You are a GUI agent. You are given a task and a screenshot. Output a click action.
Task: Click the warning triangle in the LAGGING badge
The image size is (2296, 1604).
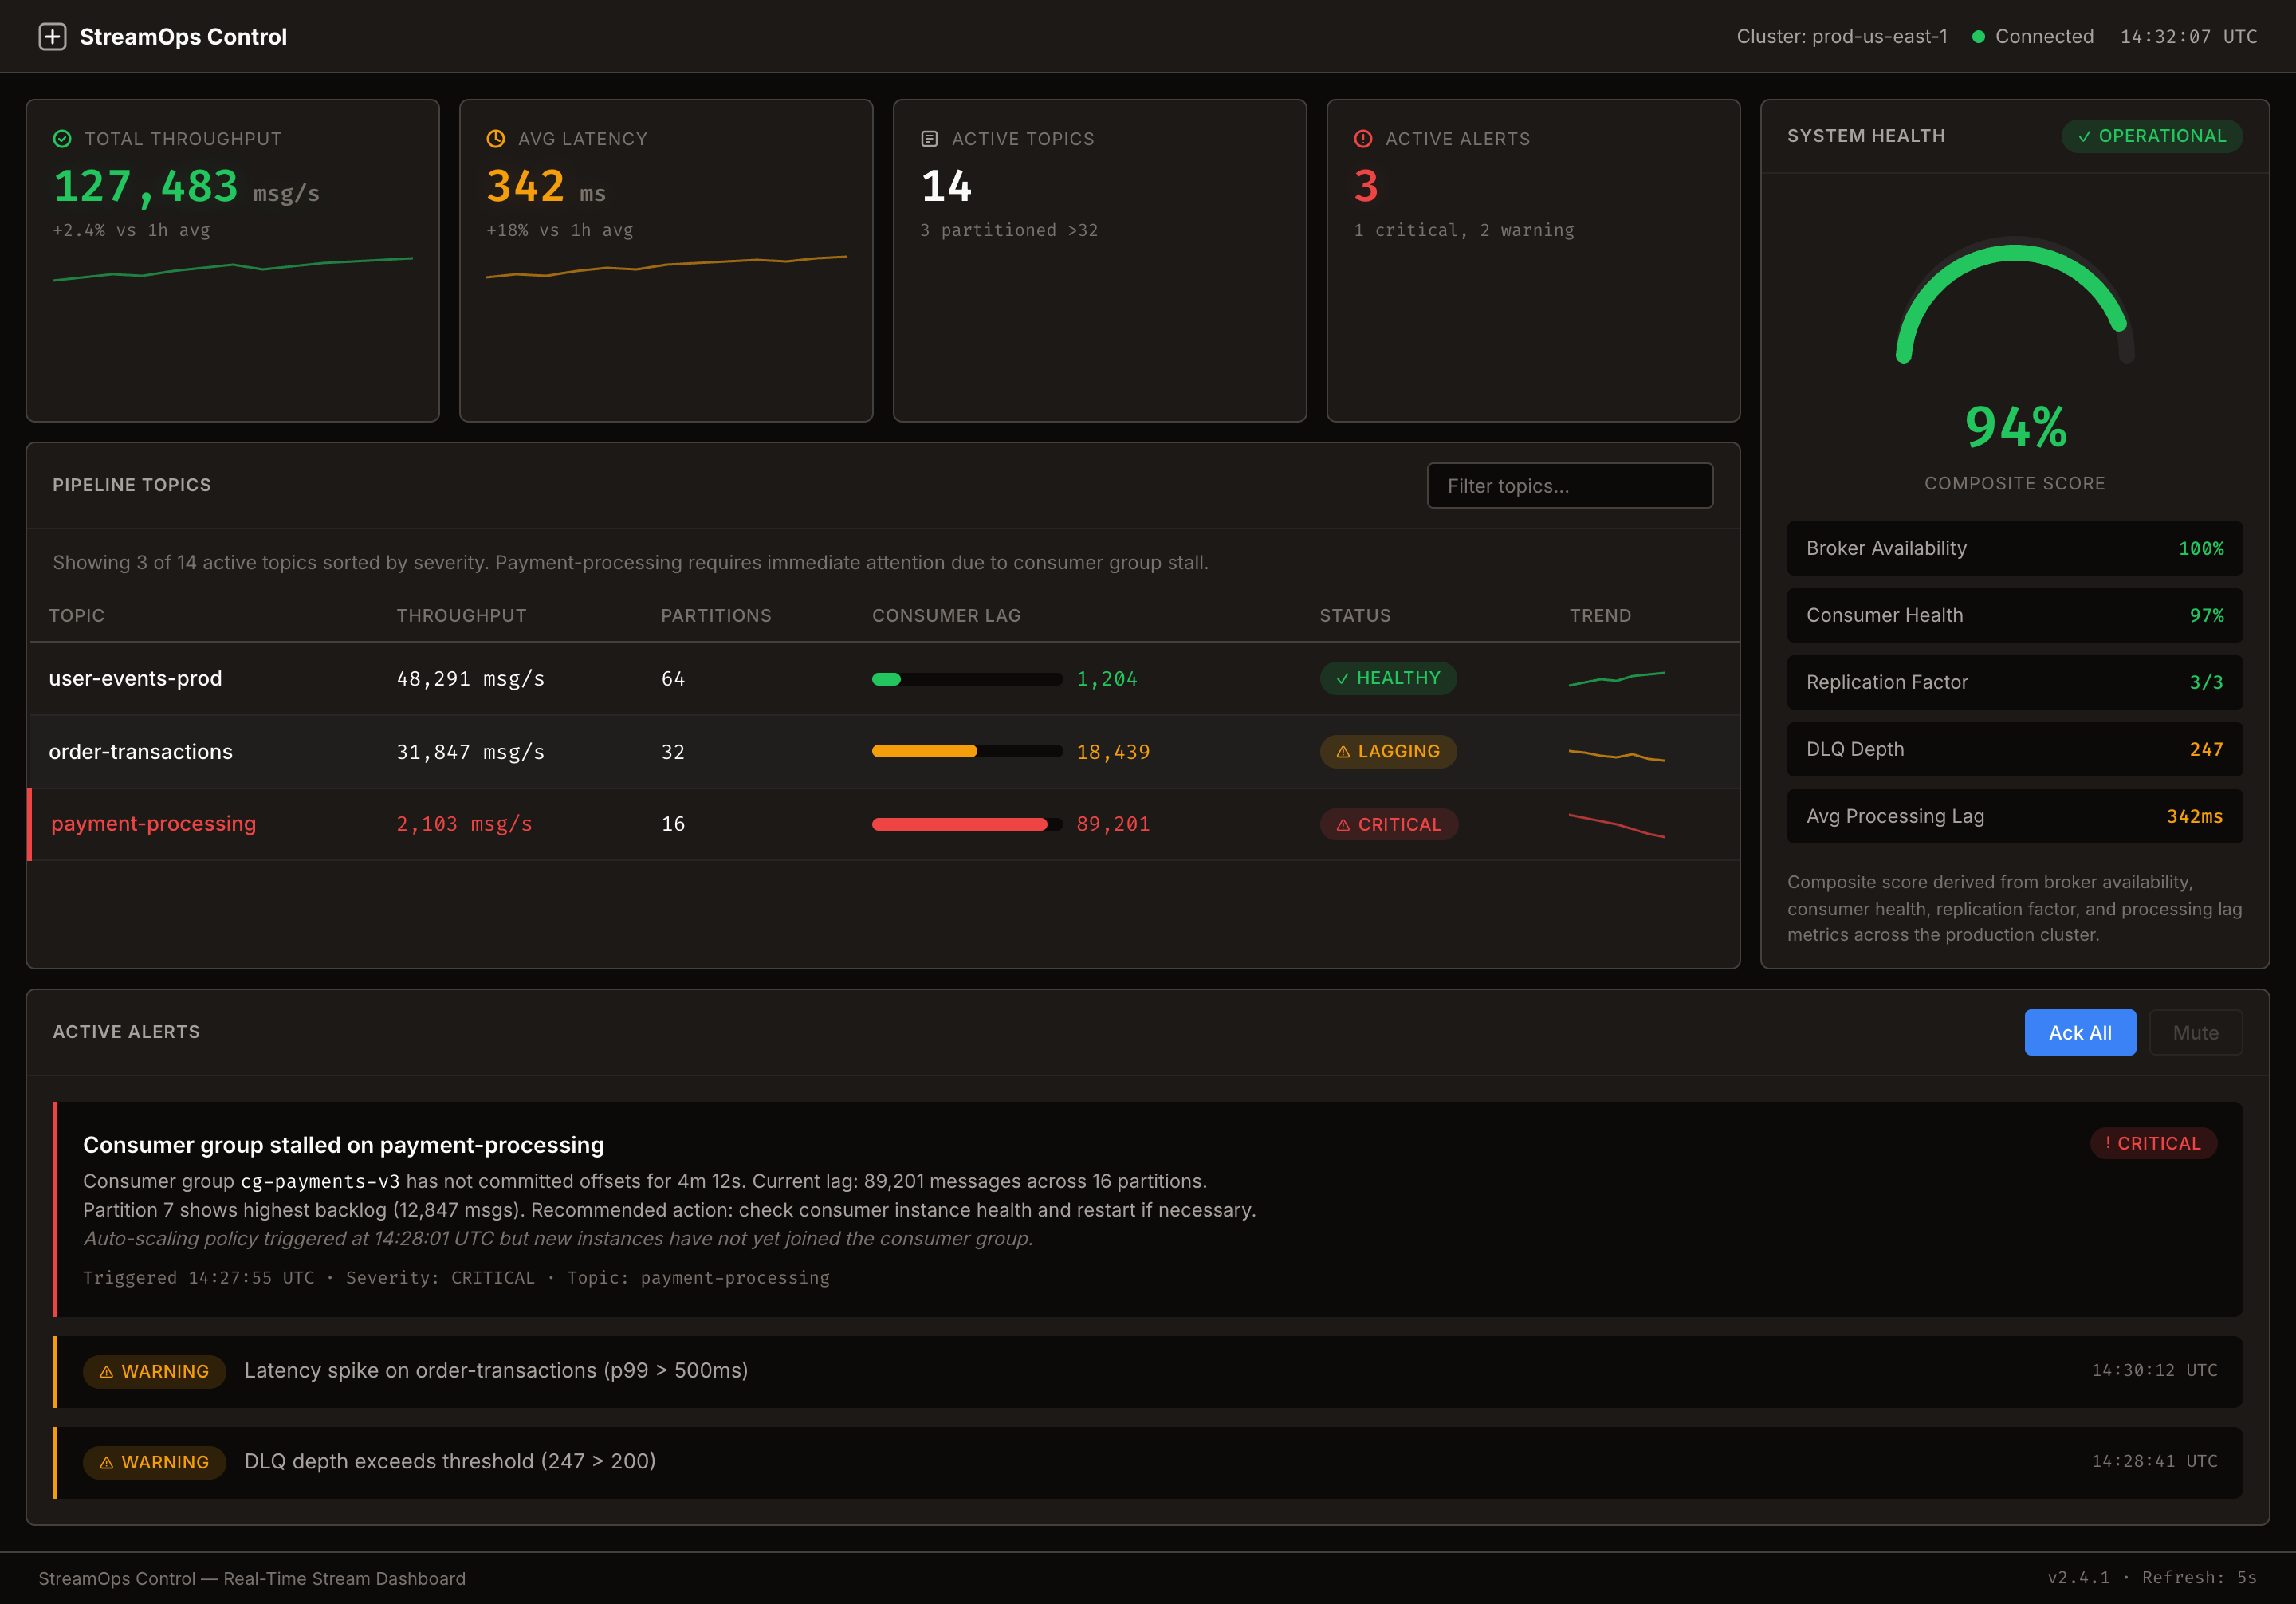(1346, 751)
